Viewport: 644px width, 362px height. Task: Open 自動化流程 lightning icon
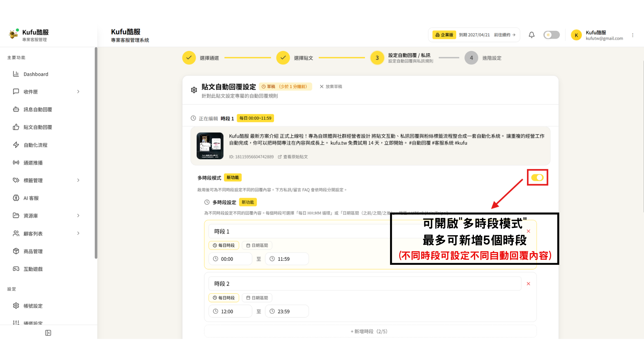[x=16, y=145]
